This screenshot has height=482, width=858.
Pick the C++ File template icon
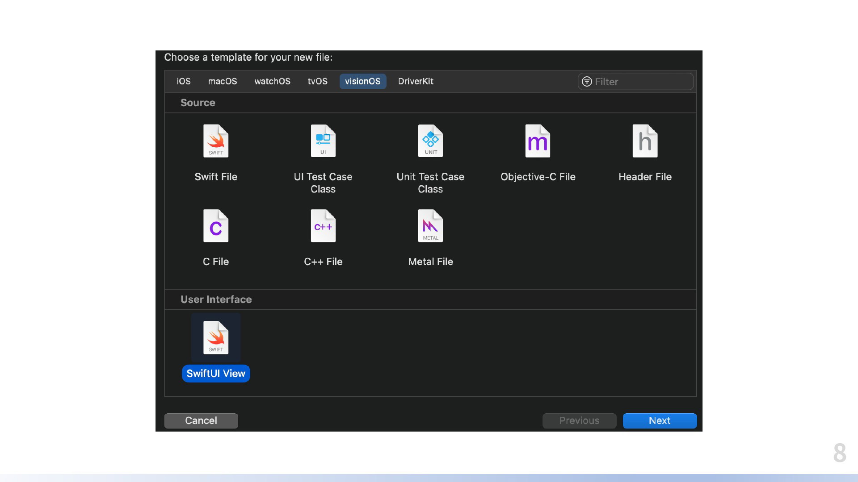[323, 226]
